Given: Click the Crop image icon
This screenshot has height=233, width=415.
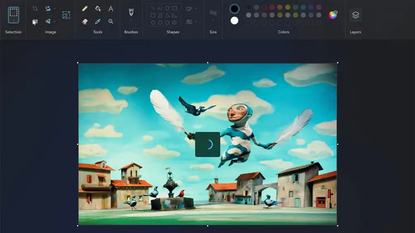Looking at the screenshot, I should (x=35, y=8).
